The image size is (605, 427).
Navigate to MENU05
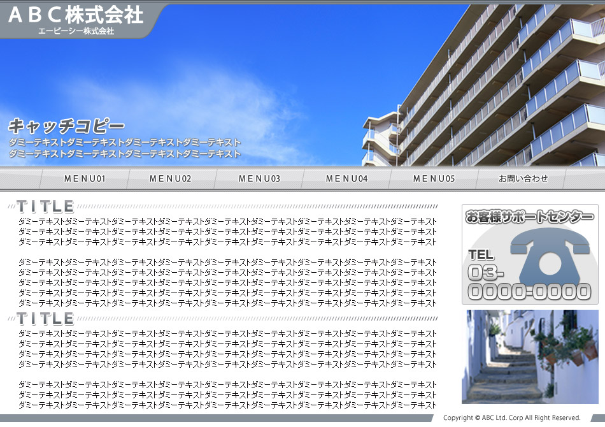coord(434,179)
